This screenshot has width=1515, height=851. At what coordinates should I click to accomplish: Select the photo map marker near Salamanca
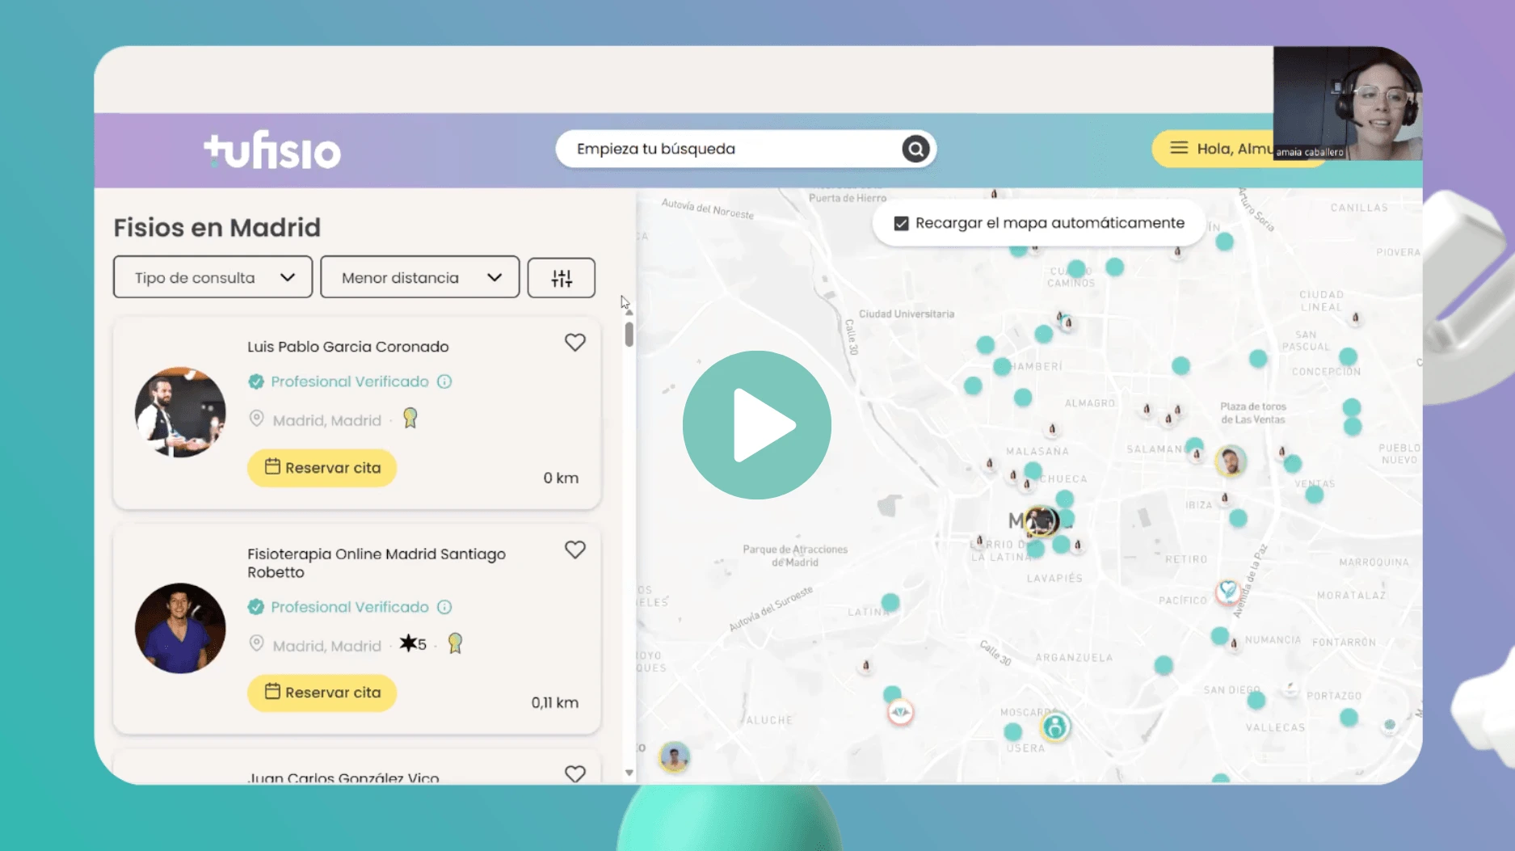[x=1231, y=462]
